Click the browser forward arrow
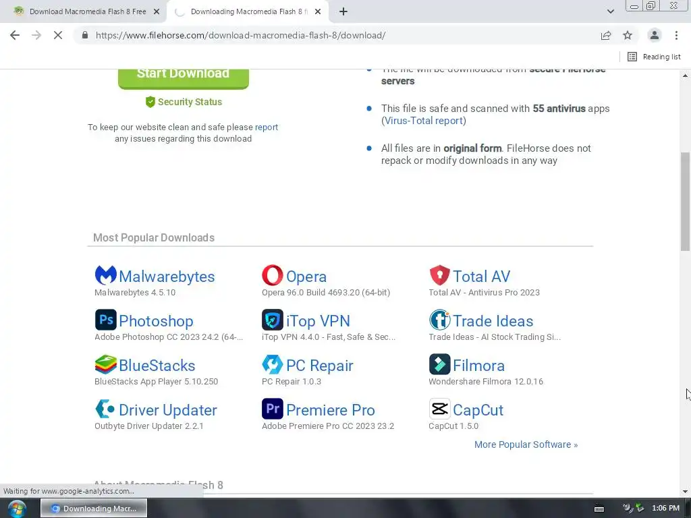The width and height of the screenshot is (691, 518). pyautogui.click(x=36, y=35)
